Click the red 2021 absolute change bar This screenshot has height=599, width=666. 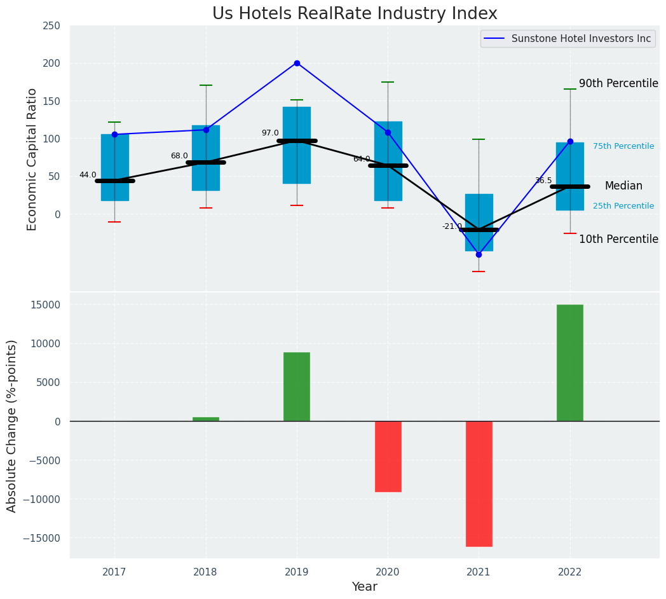479,483
